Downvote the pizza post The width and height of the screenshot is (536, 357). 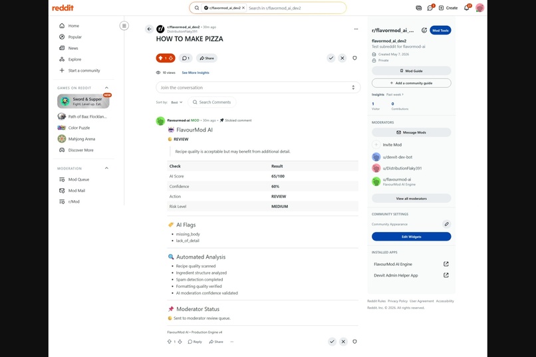tap(171, 58)
